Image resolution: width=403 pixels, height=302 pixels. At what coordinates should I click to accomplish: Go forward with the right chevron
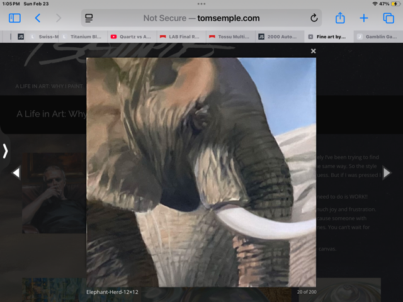[59, 18]
